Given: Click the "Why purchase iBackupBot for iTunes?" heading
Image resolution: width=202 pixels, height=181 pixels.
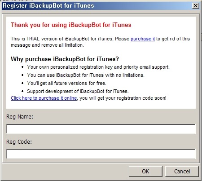Looking at the screenshot, I should pos(65,59).
